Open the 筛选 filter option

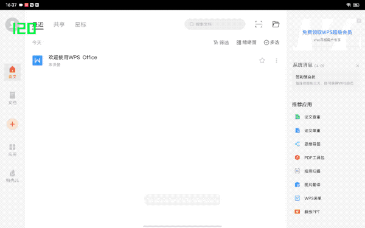221,43
